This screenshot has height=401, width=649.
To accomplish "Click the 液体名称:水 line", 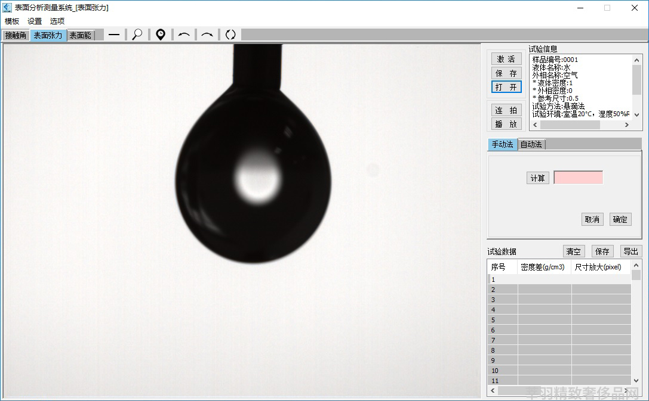I will click(551, 67).
